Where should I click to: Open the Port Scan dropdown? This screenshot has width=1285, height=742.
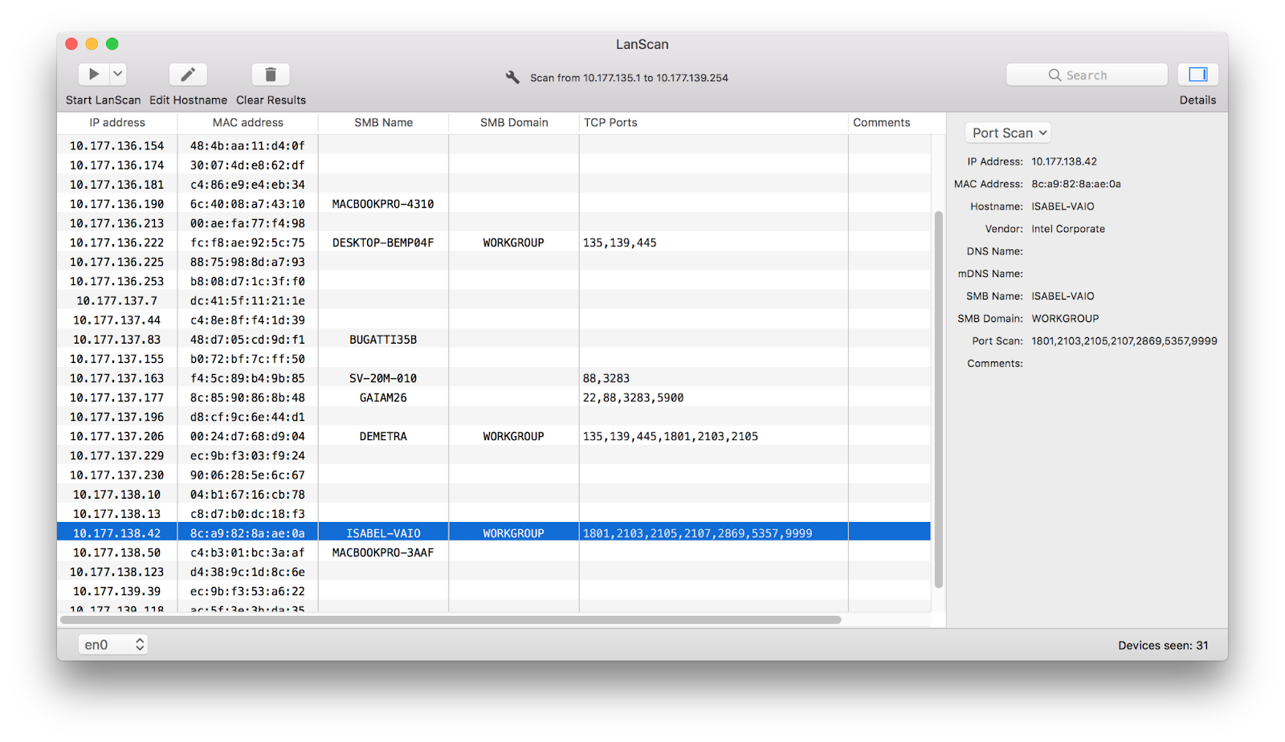click(x=1009, y=133)
